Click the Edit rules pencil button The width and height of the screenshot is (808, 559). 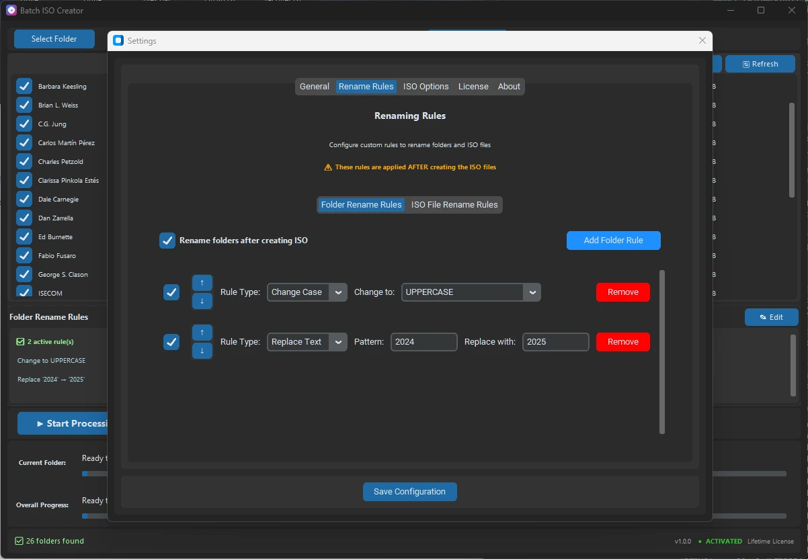point(771,317)
